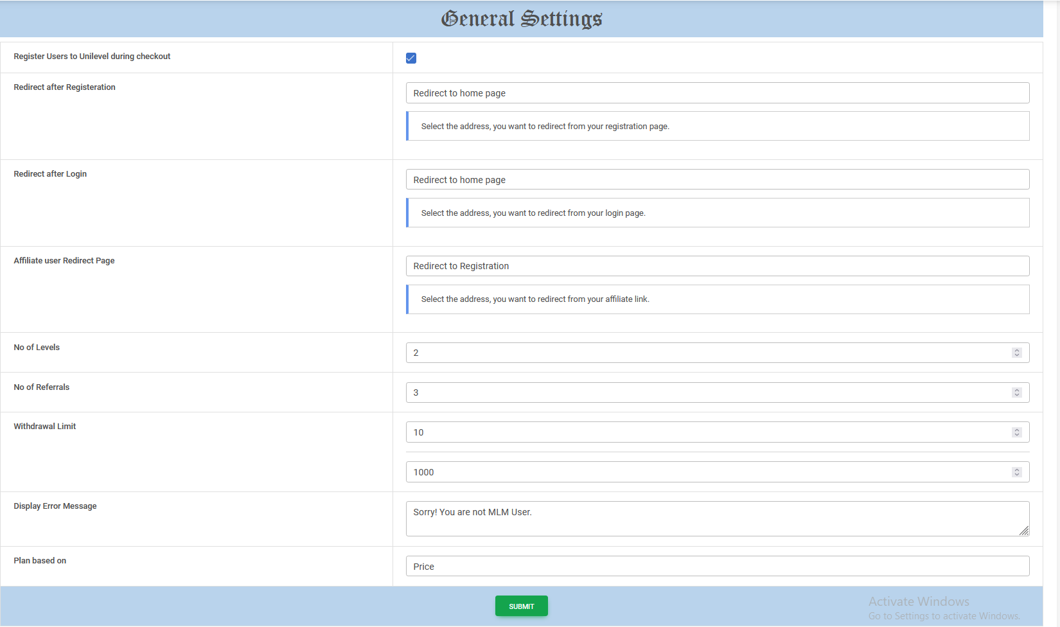Screen dimensions: 1060x627
Task: Decrement the No of Levels value
Action: point(1016,355)
